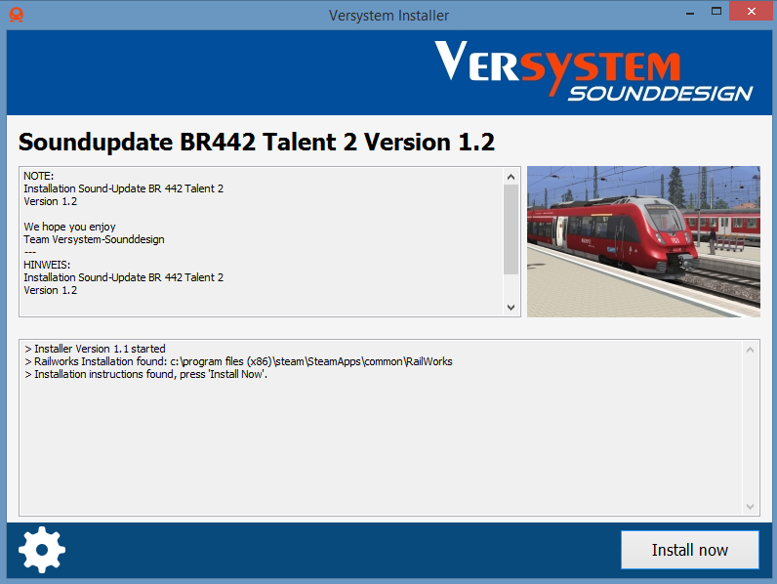The height and width of the screenshot is (584, 777).
Task: Click '> Installer Version 1.1 started' log line
Action: tap(95, 349)
